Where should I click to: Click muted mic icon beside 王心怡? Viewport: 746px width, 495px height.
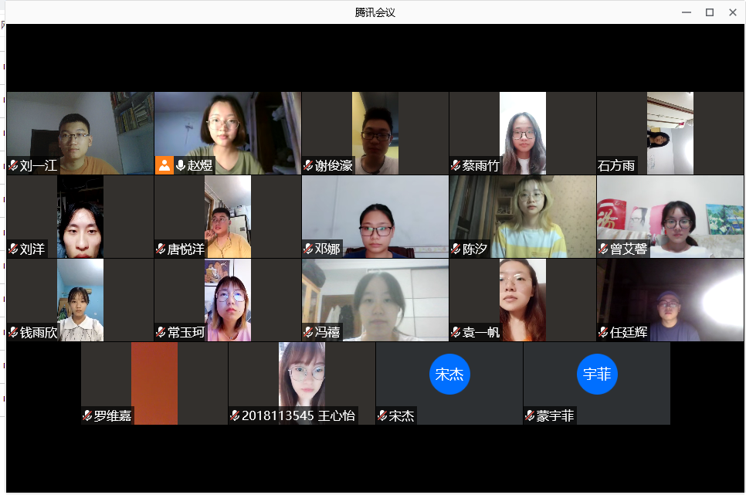[235, 415]
